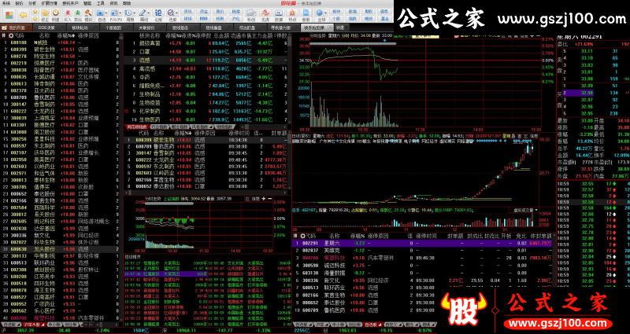Screen dimensions: 630x334
Task: Expand the F10/F9 dropdown arrow
Action: click(x=120, y=13)
